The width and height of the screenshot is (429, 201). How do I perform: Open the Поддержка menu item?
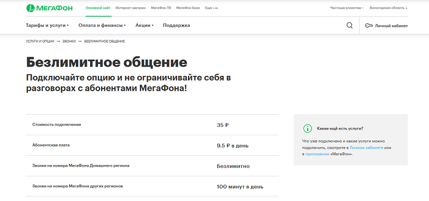coord(177,26)
